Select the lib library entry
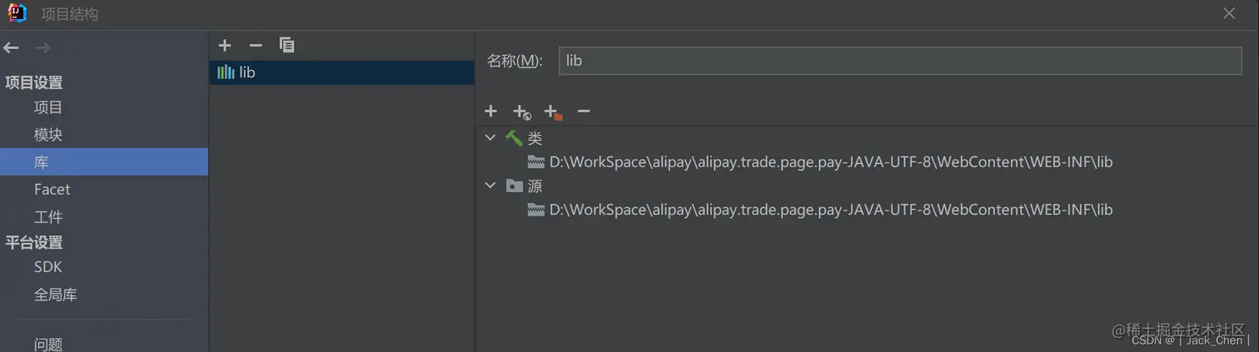1259x352 pixels. 341,72
